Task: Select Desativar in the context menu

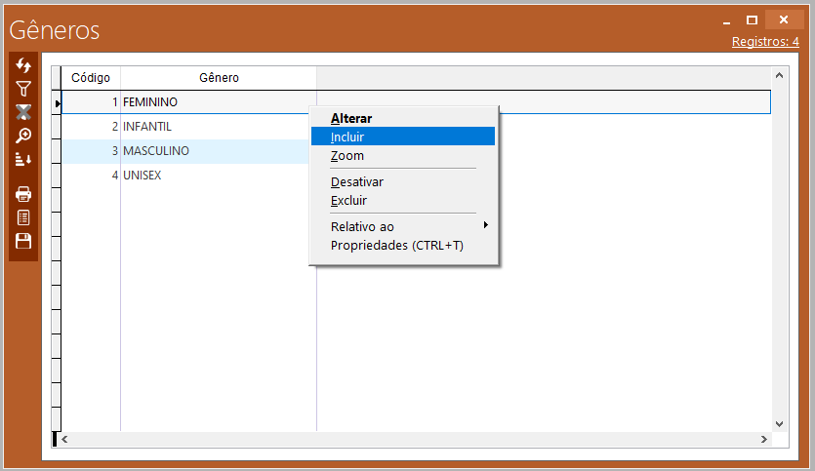Action: pos(357,182)
